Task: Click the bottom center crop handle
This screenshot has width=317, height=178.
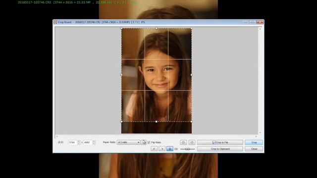Action: (157, 122)
